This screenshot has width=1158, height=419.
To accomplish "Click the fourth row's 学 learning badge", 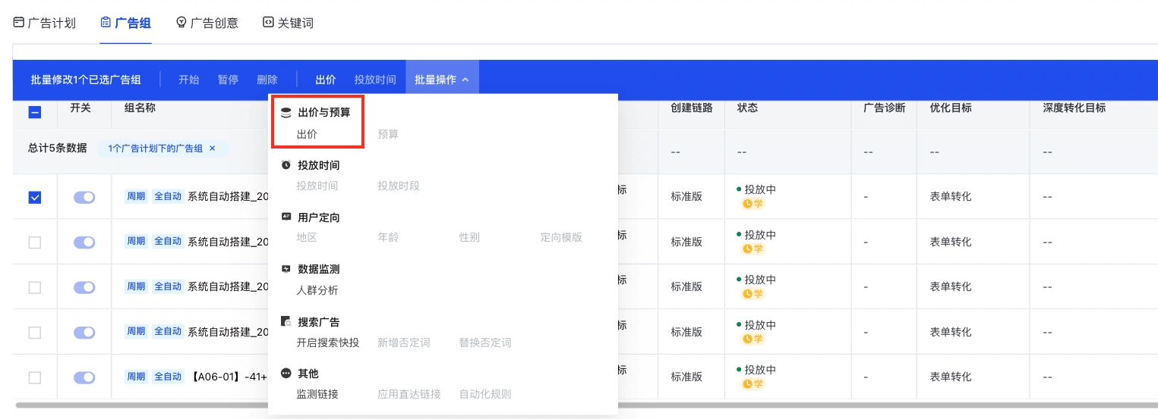I will pyautogui.click(x=753, y=339).
